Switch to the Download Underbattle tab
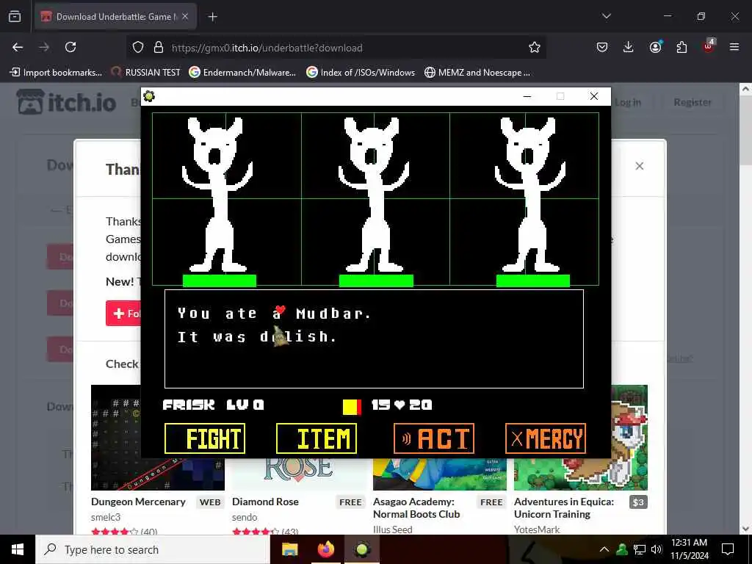 pyautogui.click(x=115, y=16)
